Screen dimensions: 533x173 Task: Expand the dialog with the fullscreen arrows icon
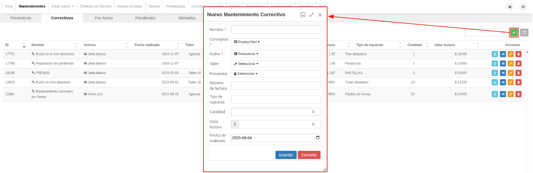[312, 15]
